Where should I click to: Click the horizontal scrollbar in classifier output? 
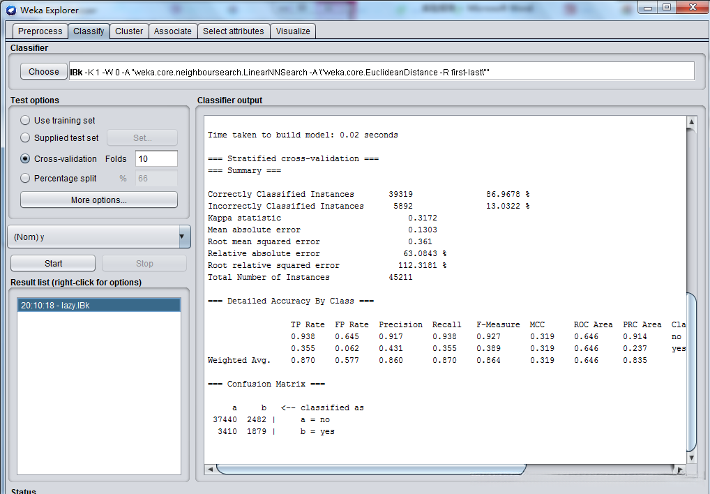tap(370, 470)
